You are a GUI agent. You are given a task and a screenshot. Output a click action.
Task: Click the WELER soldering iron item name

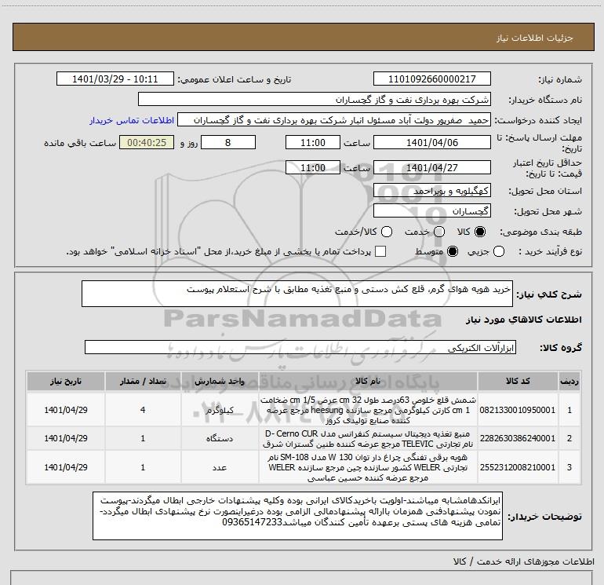(368, 467)
